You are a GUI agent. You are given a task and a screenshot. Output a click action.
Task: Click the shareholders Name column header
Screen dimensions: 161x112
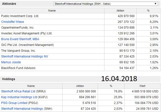(x=52, y=11)
